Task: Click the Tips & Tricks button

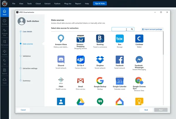Action: 100,4
